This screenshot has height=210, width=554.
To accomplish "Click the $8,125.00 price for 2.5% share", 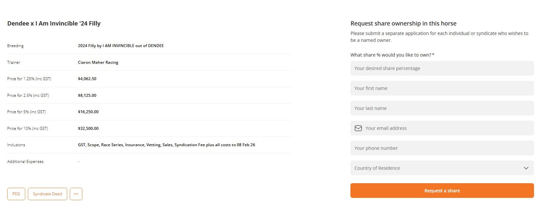I will pos(87,96).
